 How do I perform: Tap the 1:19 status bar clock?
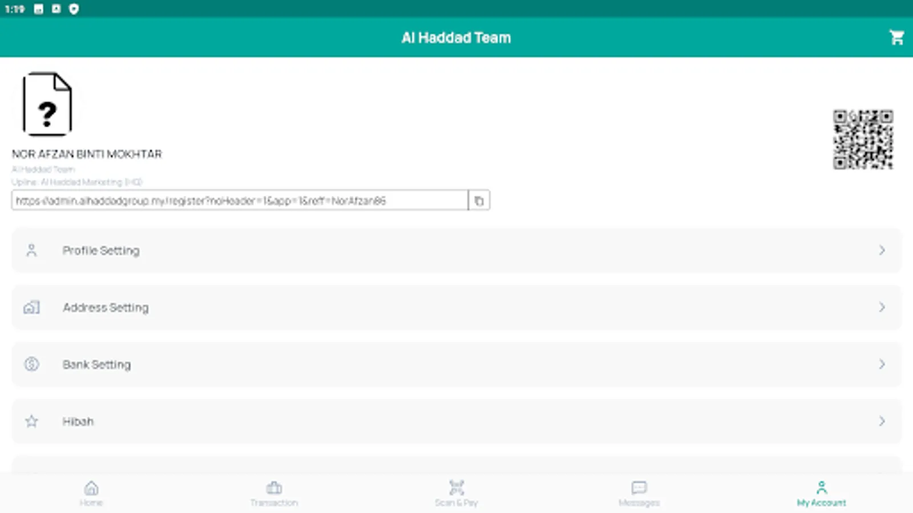pos(15,9)
